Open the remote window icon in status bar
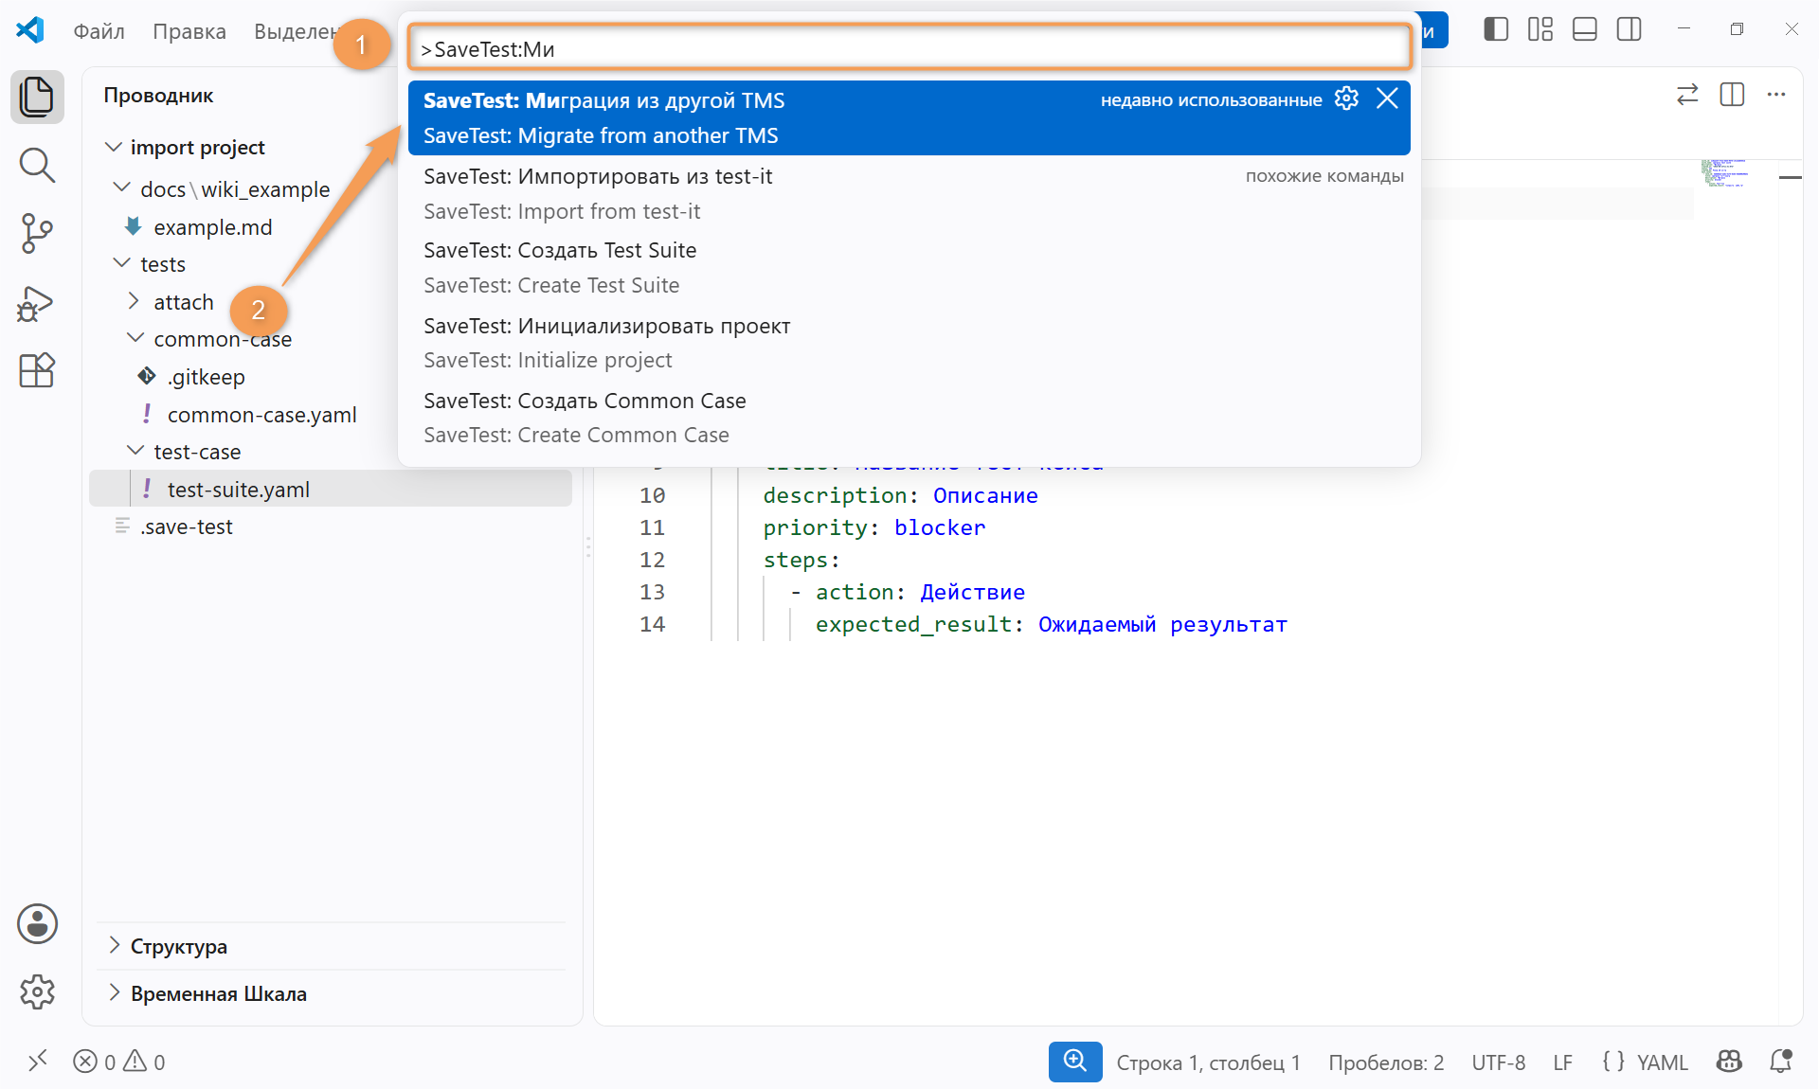The width and height of the screenshot is (1819, 1089). pyautogui.click(x=37, y=1062)
